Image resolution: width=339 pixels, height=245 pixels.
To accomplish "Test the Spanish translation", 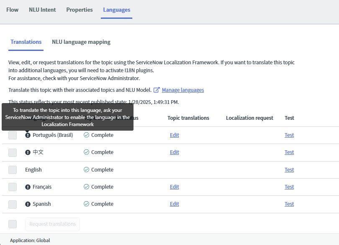I will tap(289, 204).
